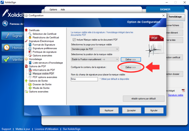Click the padlock icon beside Restrictions de Certificat
Screen dimensions: 189x131
30,37
